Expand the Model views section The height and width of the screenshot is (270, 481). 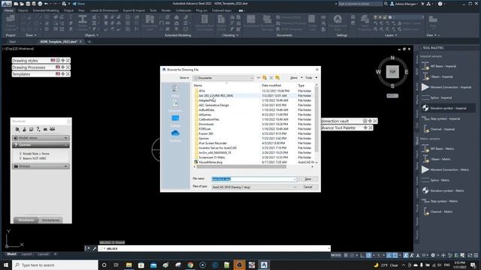(41, 138)
